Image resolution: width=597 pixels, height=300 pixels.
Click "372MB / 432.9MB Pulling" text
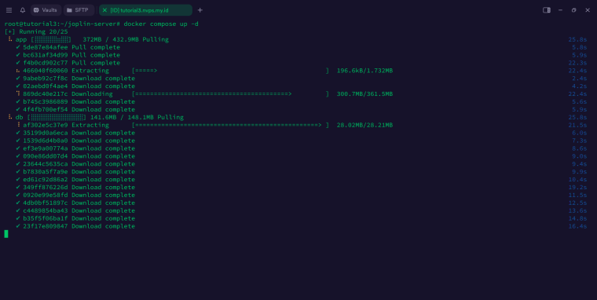pyautogui.click(x=126, y=39)
